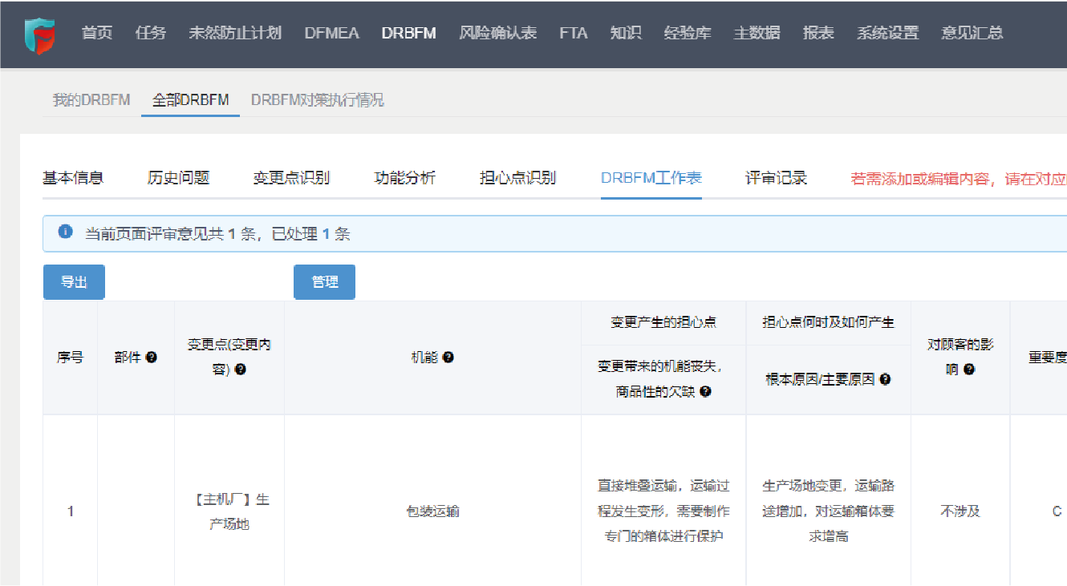The image size is (1067, 586).
Task: Click help icon after 商品性的欠缺 header
Action: (x=705, y=391)
